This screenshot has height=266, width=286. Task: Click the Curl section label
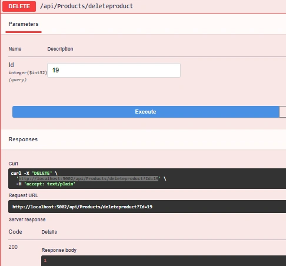coord(13,164)
